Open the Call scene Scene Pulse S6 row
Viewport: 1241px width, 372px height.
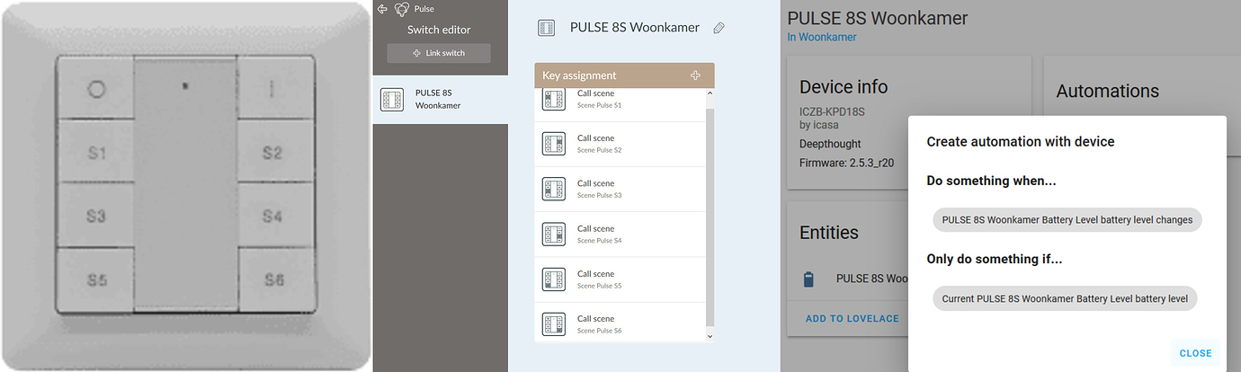point(620,322)
